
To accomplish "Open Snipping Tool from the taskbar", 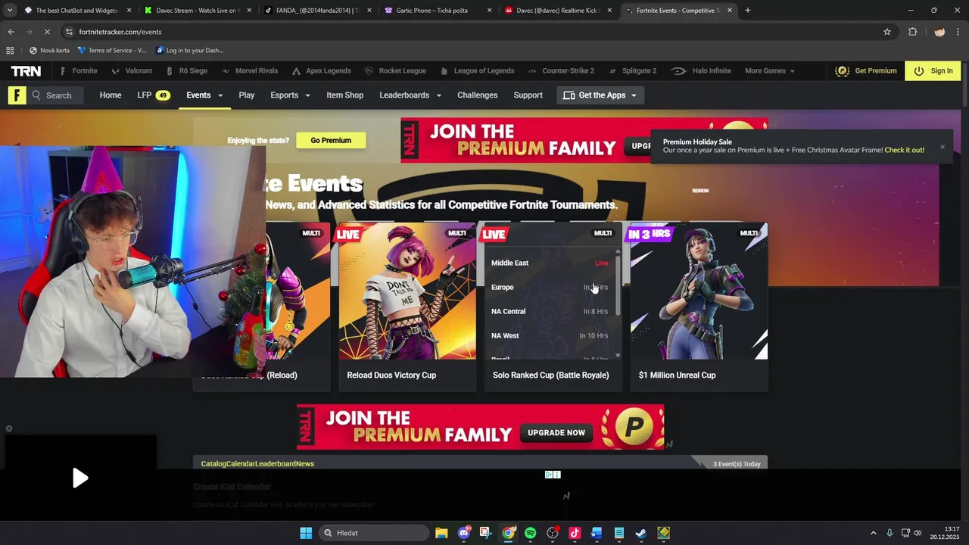I will pyautogui.click(x=485, y=533).
